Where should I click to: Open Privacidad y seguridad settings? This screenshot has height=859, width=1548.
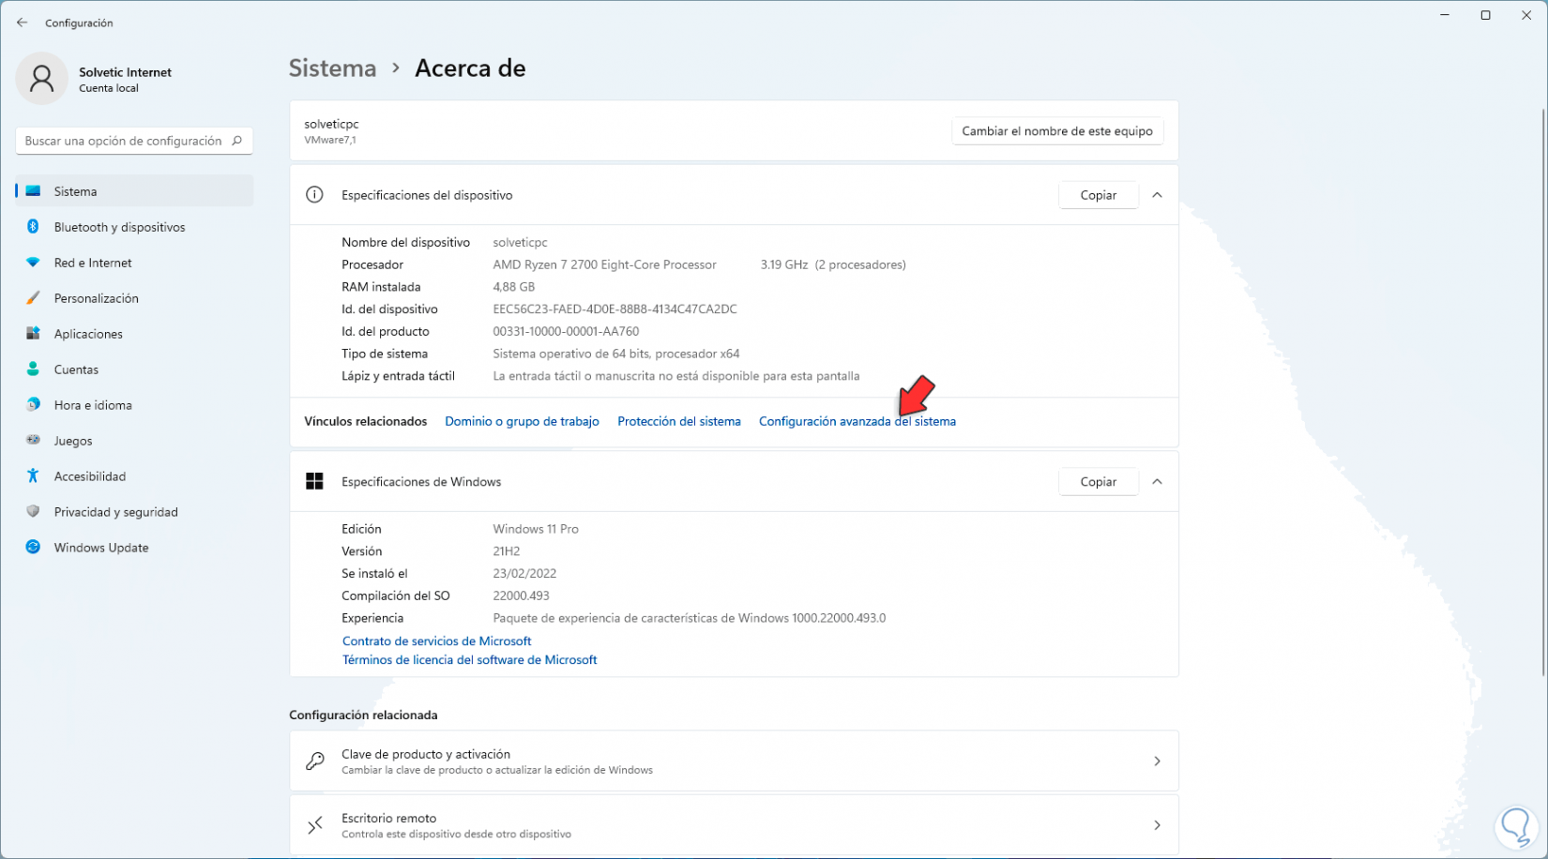(134, 512)
